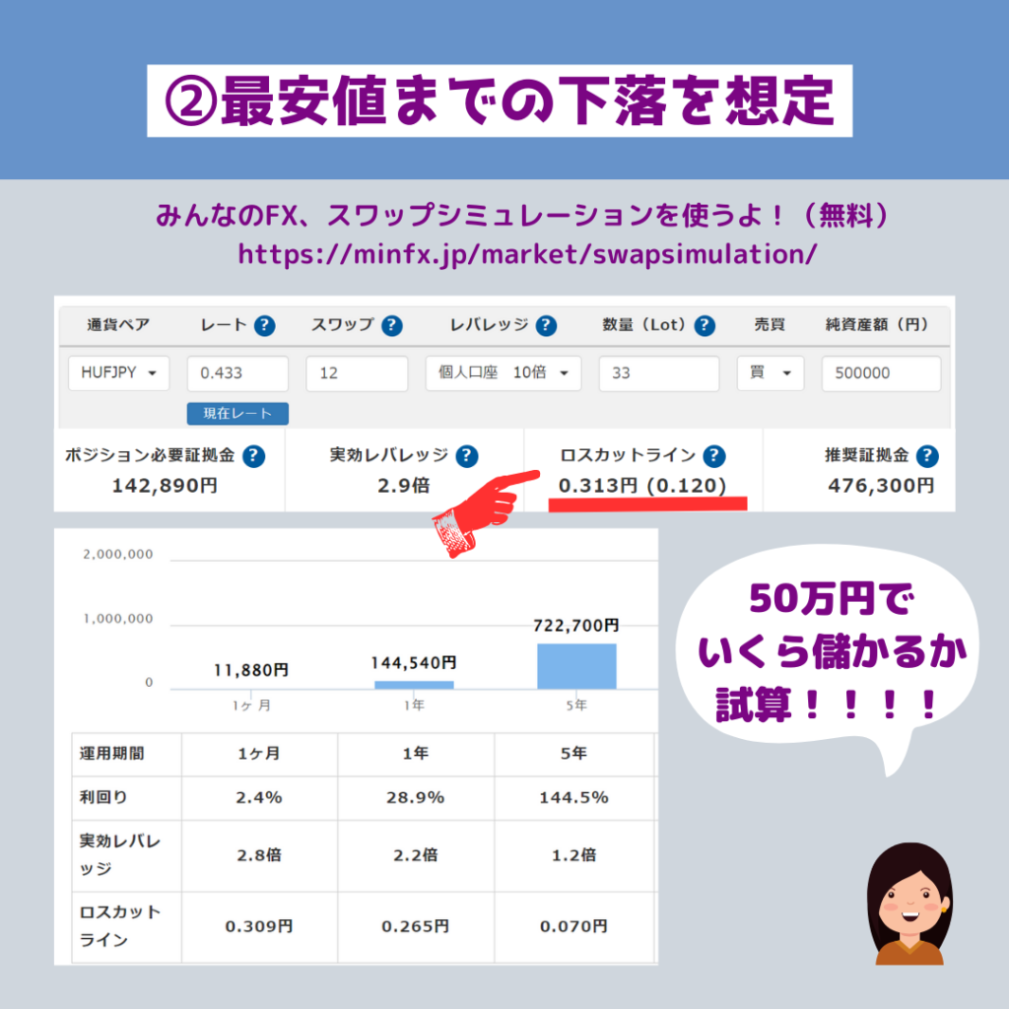The image size is (1009, 1009).
Task: Open the レバレッジ help tooltip icon
Action: pyautogui.click(x=546, y=326)
